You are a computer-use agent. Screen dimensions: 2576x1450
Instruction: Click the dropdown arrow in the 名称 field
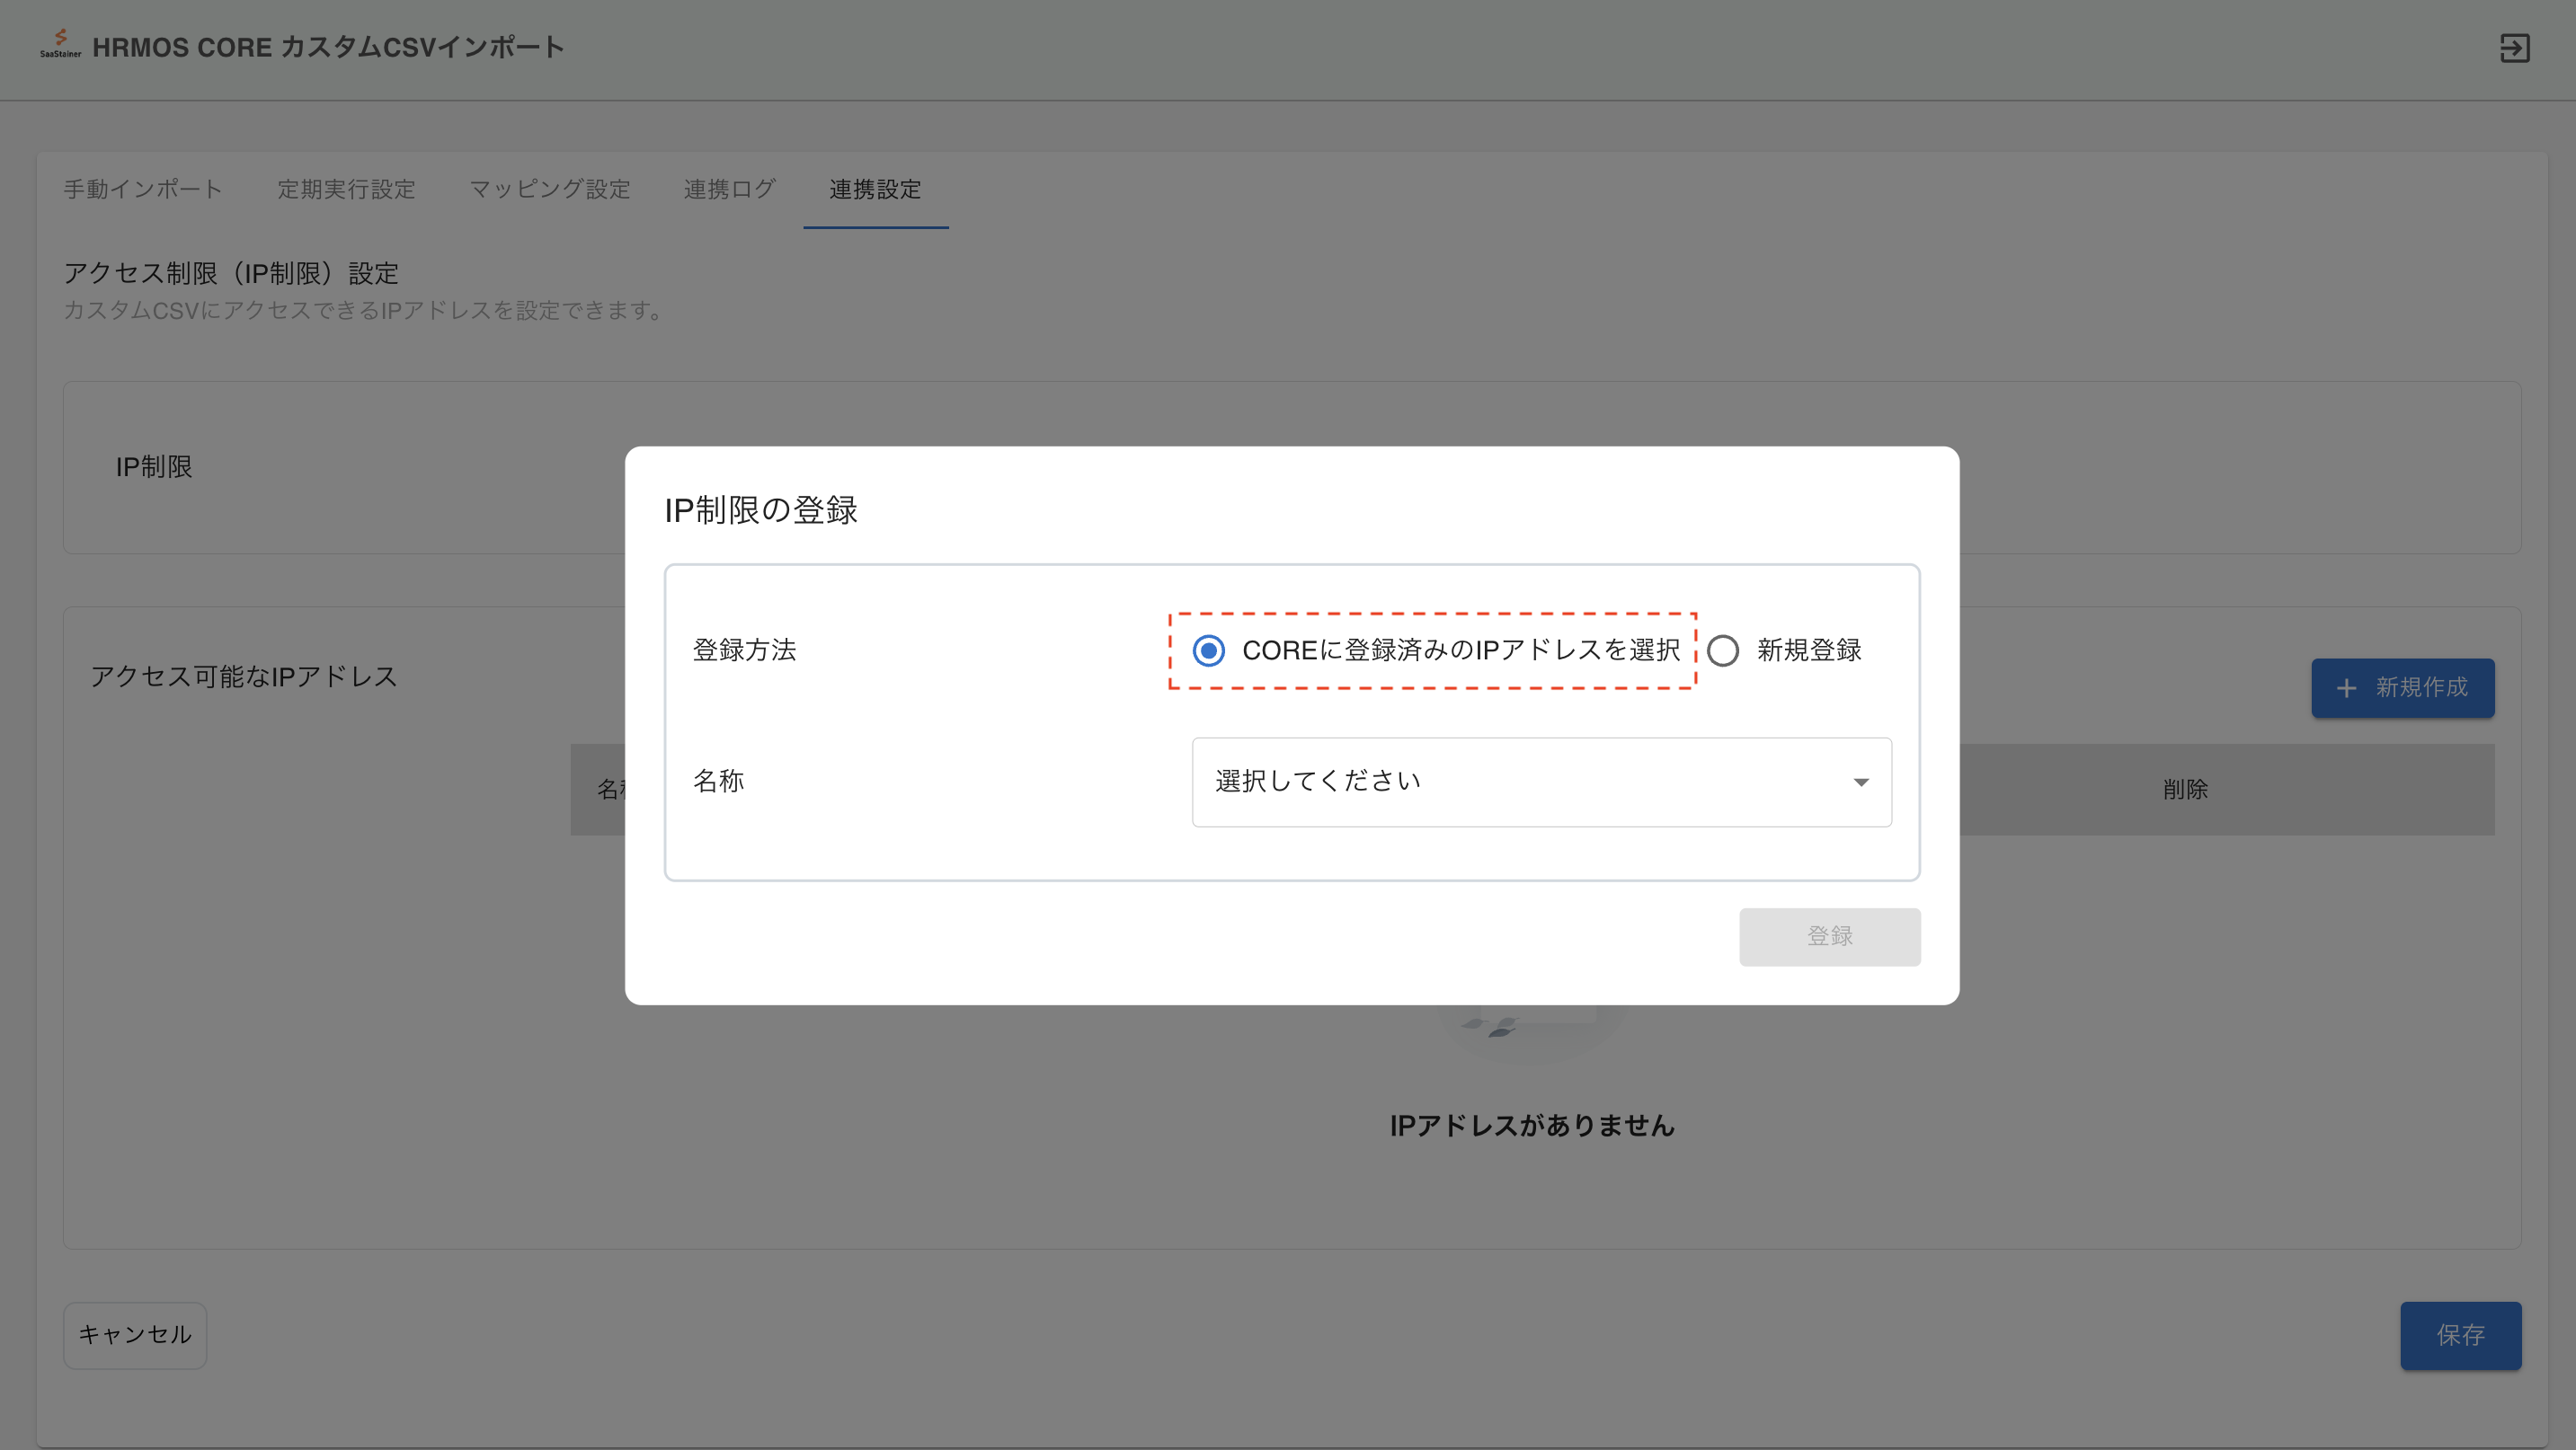click(1860, 782)
